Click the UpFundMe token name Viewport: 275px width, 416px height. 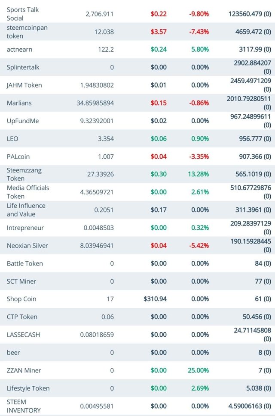pos(23,121)
